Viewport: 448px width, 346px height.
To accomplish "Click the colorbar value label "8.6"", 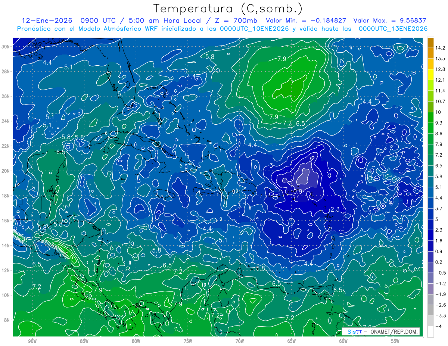I will click(x=439, y=134).
